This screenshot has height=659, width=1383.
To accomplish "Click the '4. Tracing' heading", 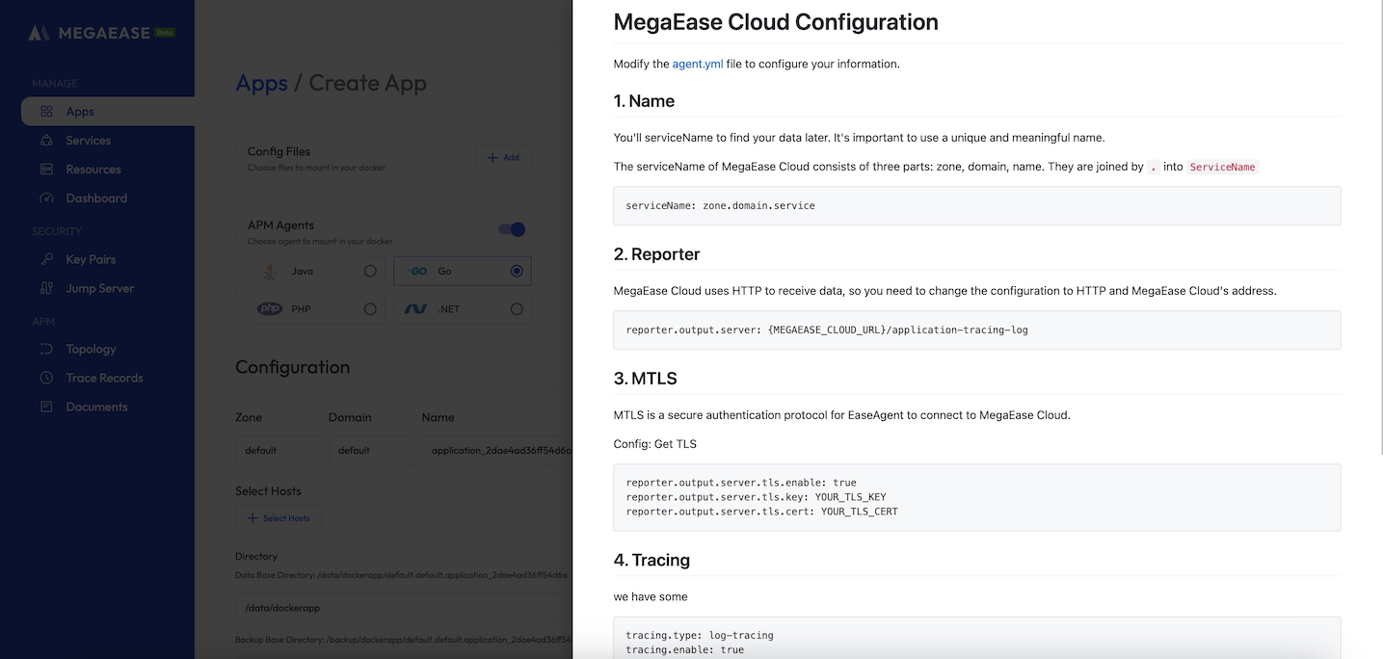I will [652, 560].
